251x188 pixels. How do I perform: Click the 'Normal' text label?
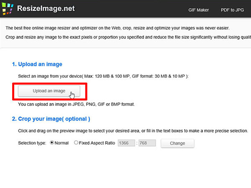(61, 143)
